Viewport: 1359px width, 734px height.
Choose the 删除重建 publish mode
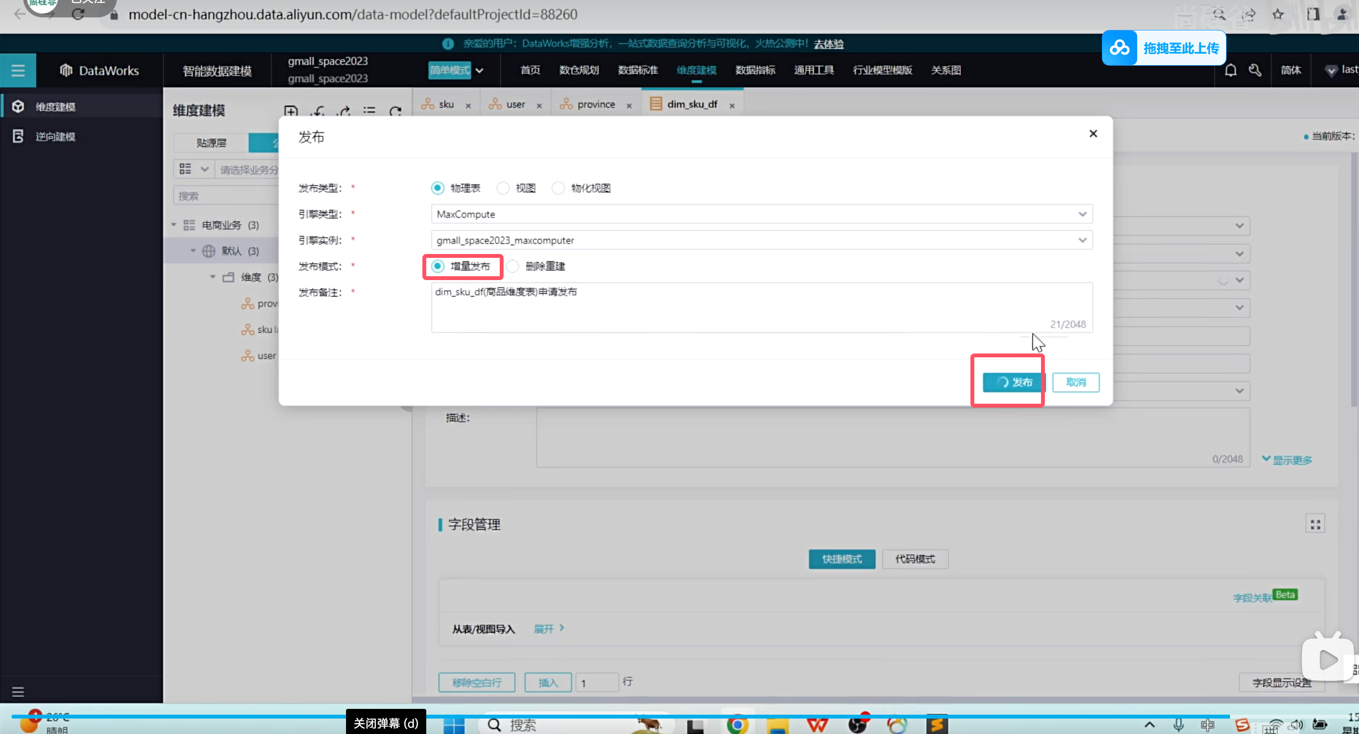click(513, 266)
